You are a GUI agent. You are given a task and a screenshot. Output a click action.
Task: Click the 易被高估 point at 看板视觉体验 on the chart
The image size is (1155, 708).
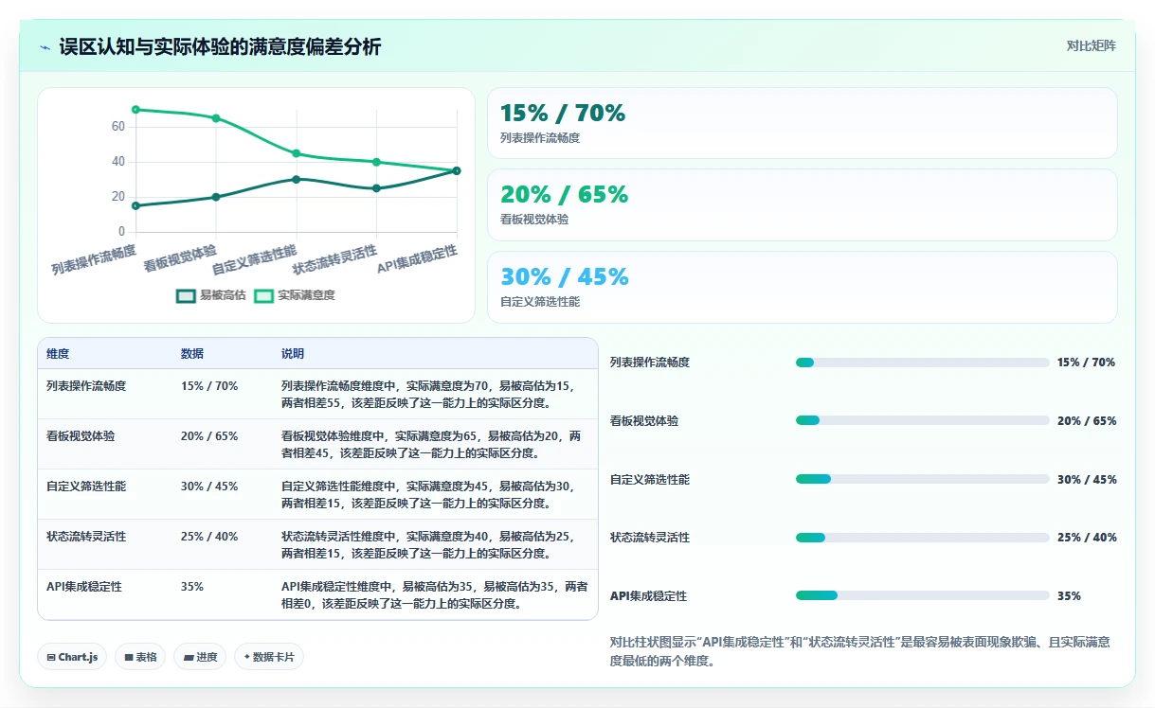(216, 197)
